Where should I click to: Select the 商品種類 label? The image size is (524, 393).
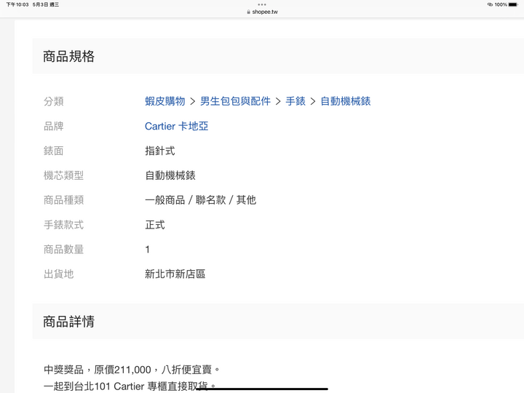click(63, 200)
